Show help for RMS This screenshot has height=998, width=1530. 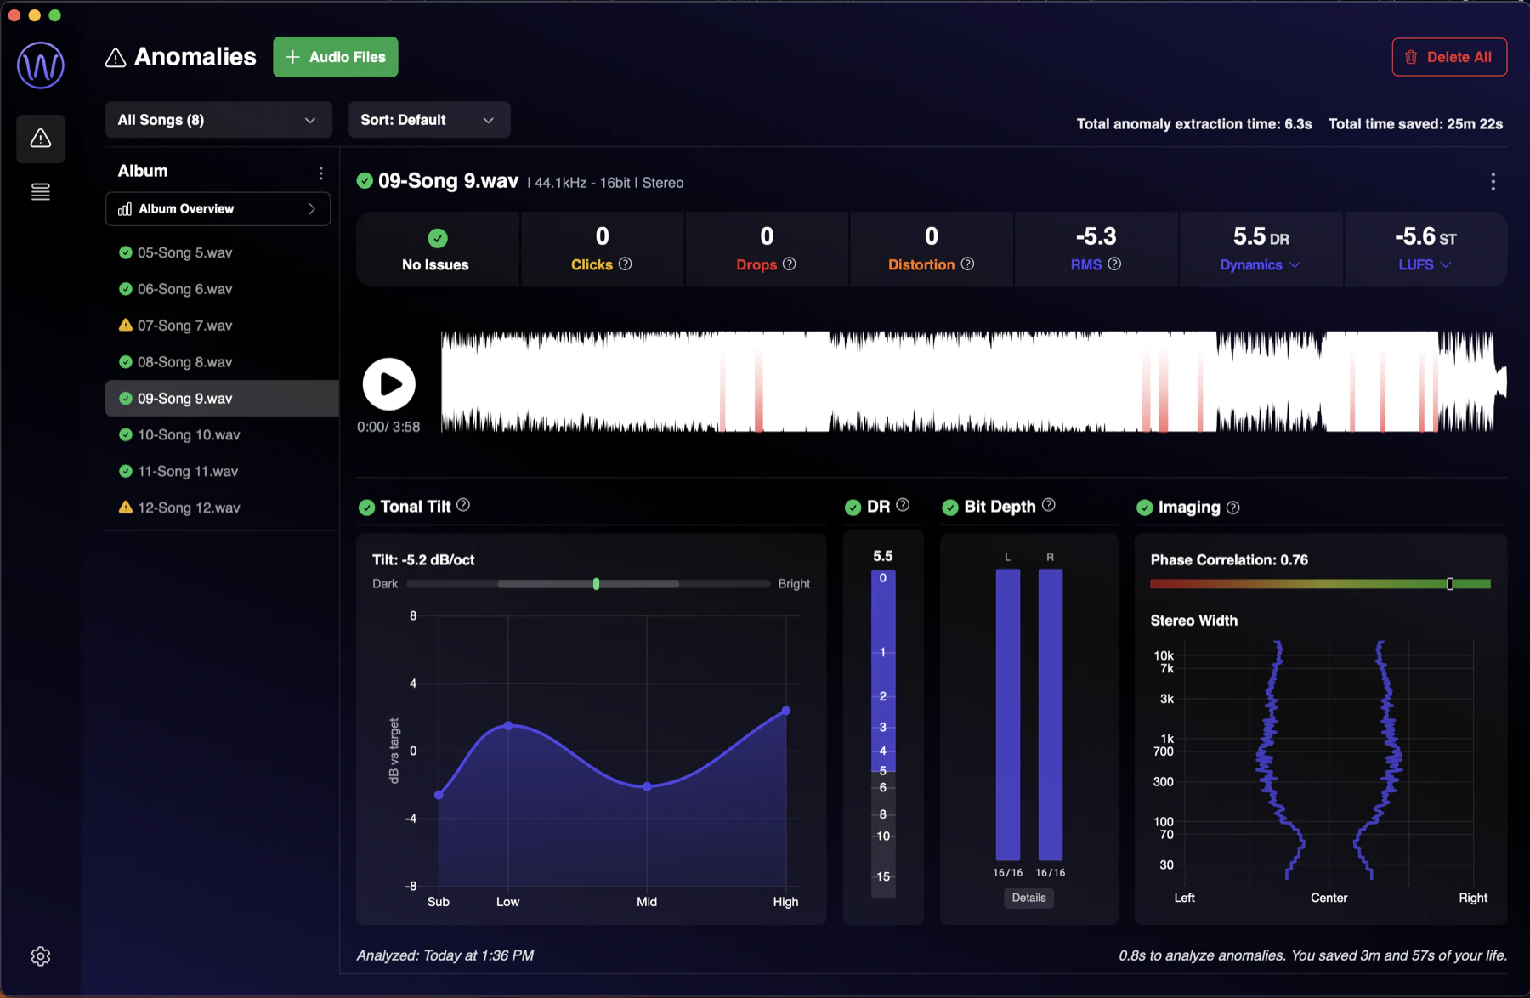coord(1114,264)
